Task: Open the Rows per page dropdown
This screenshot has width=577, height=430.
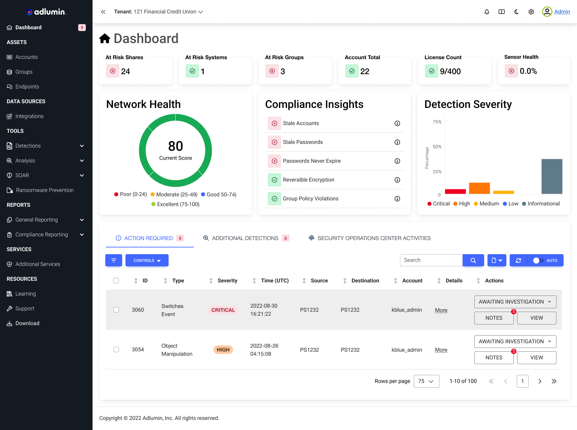Action: pos(426,381)
